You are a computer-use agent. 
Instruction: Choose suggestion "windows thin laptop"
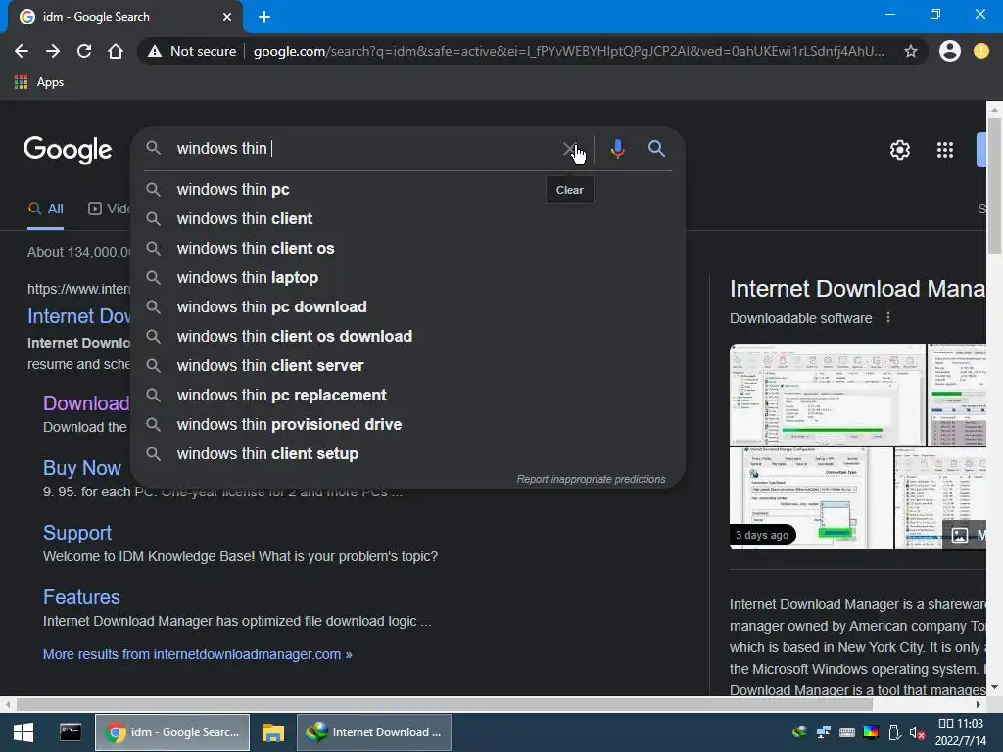tap(408, 277)
